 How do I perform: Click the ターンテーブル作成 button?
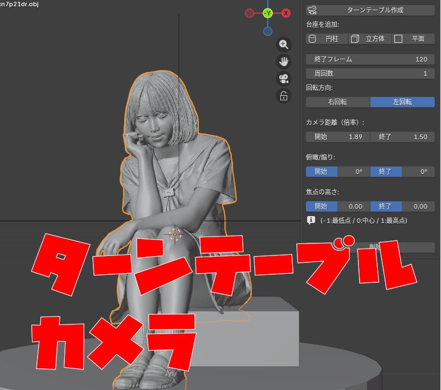[370, 10]
